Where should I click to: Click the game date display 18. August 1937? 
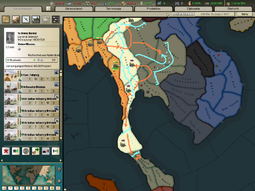pyautogui.click(x=215, y=14)
